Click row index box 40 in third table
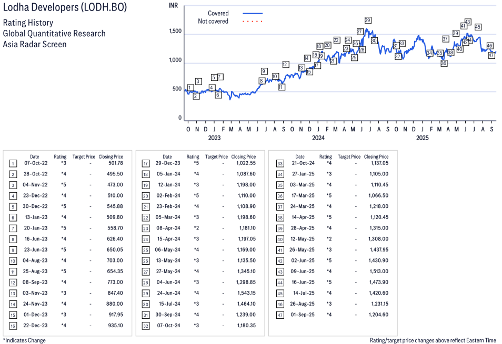The image size is (502, 344). [x=280, y=239]
